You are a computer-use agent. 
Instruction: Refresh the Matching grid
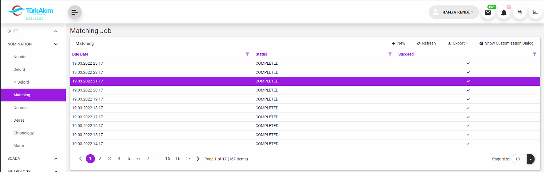click(426, 43)
